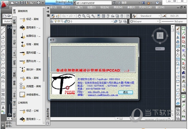This screenshot has height=129, width=188.
Task: Select the Line tool in Draw toolbar
Action: (x=3, y=28)
